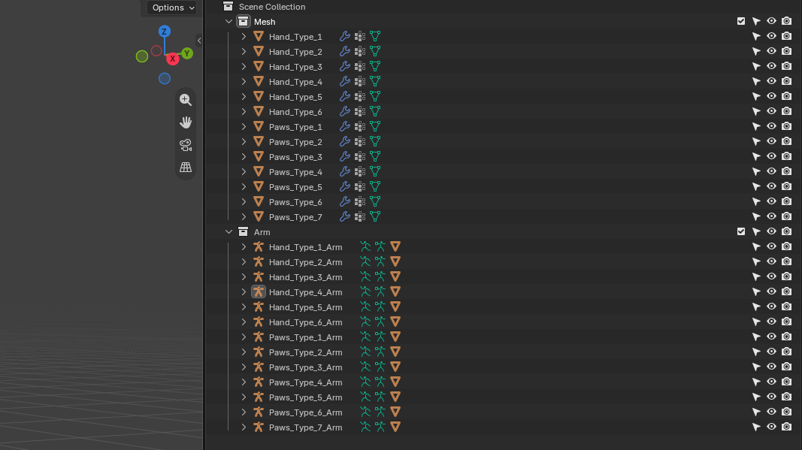
Task: Expand the Paws_Type_1_Arm armature
Action: coord(244,337)
